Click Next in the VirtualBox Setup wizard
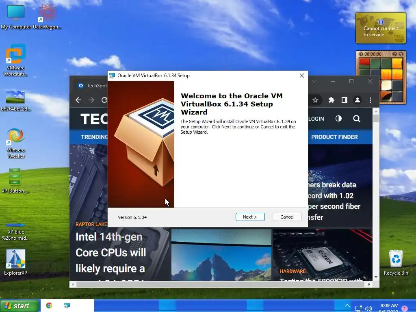This screenshot has height=312, width=416. [x=250, y=217]
